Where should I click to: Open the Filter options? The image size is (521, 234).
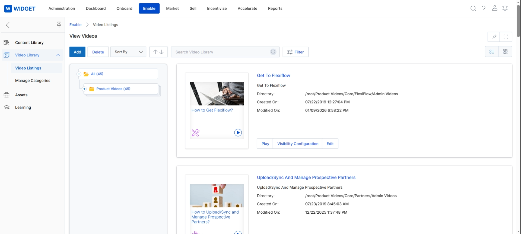pos(296,52)
